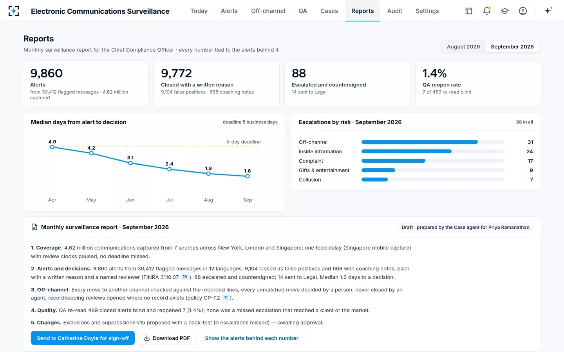Click the Jun 3.1 data point
The width and height of the screenshot is (564, 352).
(130, 163)
